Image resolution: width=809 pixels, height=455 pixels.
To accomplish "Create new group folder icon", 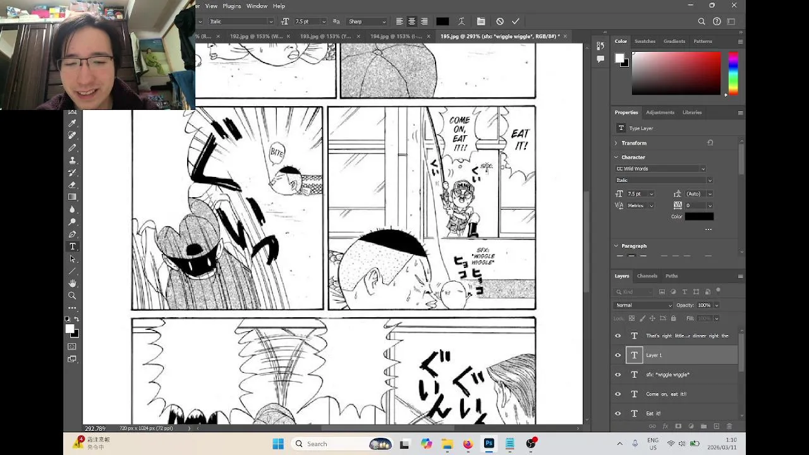I will (x=703, y=427).
